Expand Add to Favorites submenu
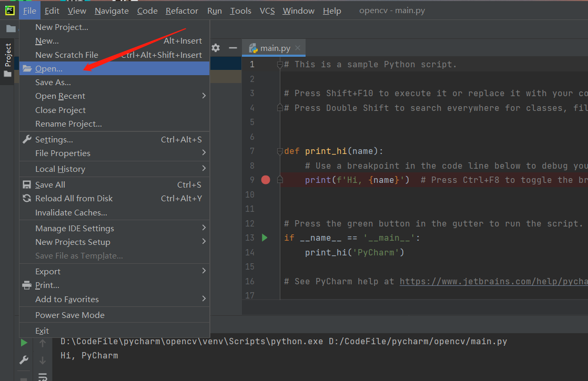The height and width of the screenshot is (381, 588). [114, 300]
